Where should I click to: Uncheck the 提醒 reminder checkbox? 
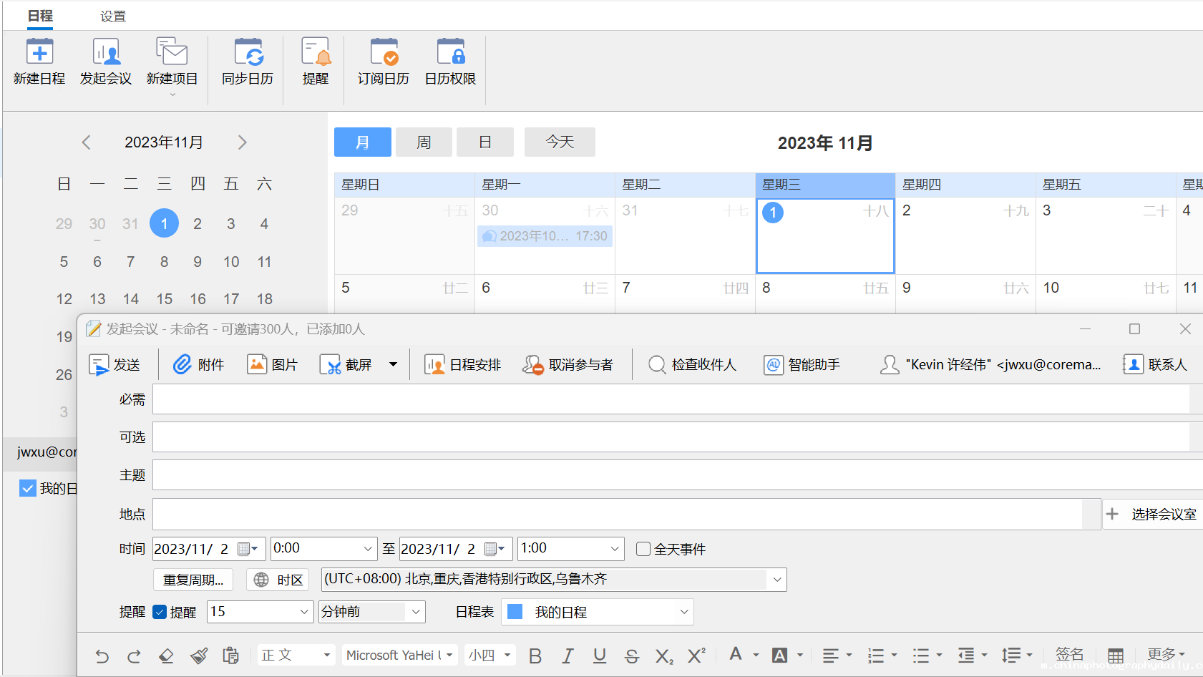160,612
